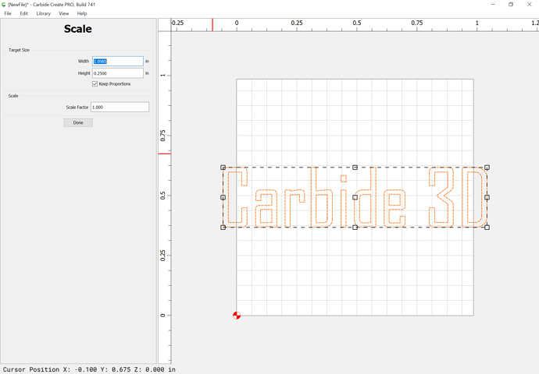Open the File menu
Image resolution: width=539 pixels, height=374 pixels.
click(x=8, y=13)
